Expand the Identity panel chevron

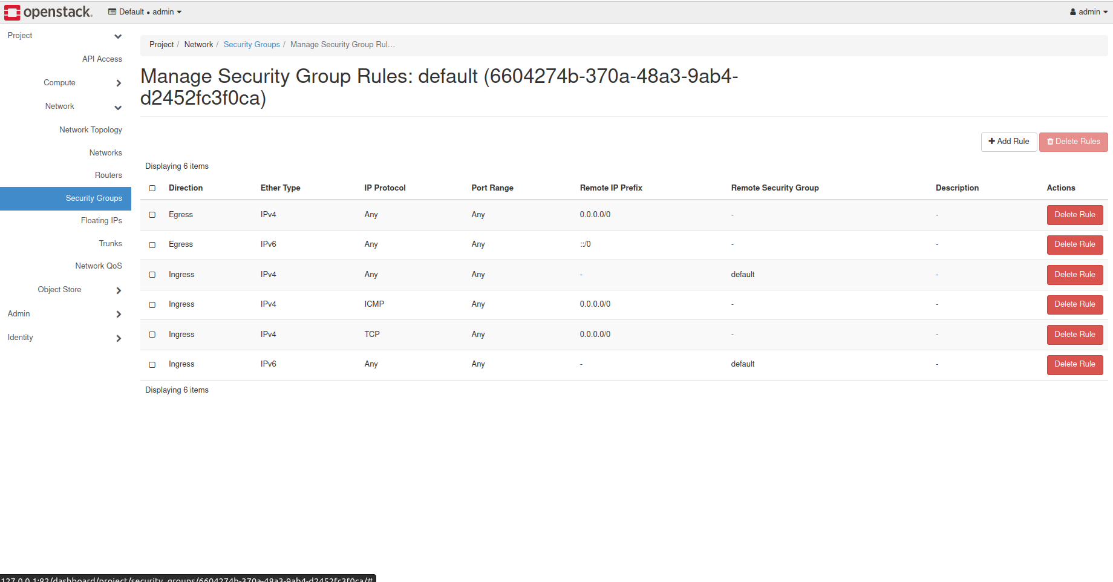click(119, 338)
